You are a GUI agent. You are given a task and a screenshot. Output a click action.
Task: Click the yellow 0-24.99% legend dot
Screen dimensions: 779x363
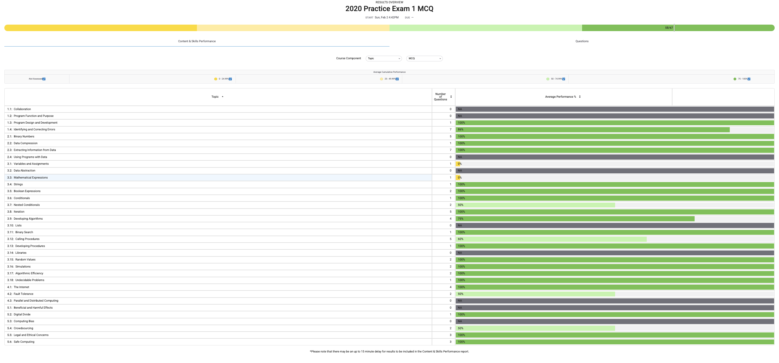pyautogui.click(x=216, y=79)
